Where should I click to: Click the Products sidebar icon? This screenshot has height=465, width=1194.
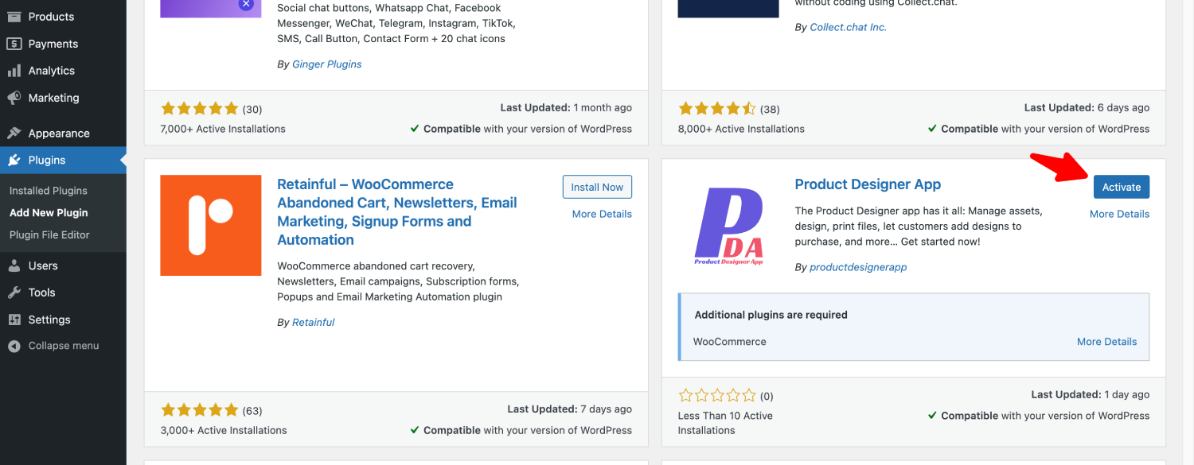pyautogui.click(x=14, y=17)
